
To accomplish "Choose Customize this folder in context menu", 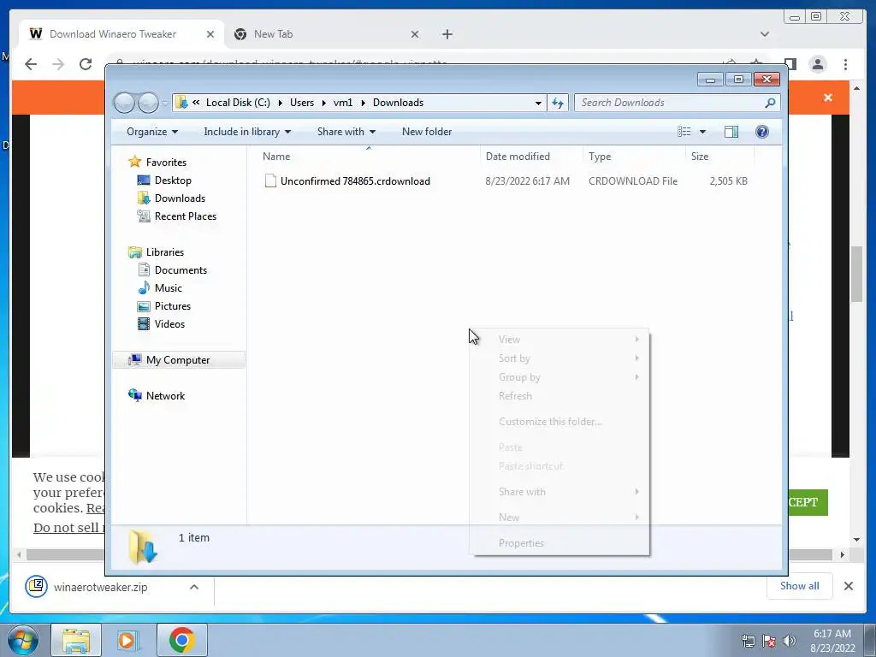I will [559, 422].
